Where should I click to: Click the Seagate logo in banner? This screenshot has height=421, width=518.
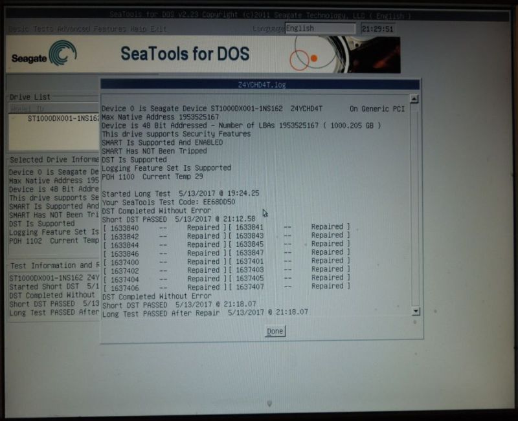[x=44, y=54]
